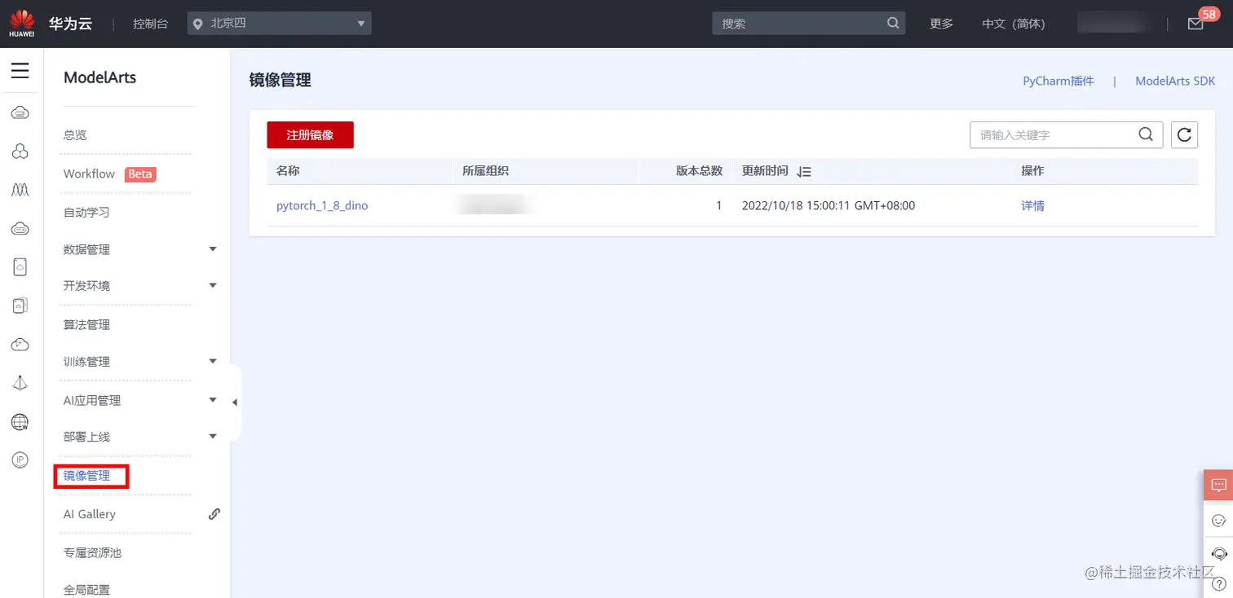Expand the 部署上线 menu arrow
This screenshot has height=598, width=1233.
[x=213, y=436]
